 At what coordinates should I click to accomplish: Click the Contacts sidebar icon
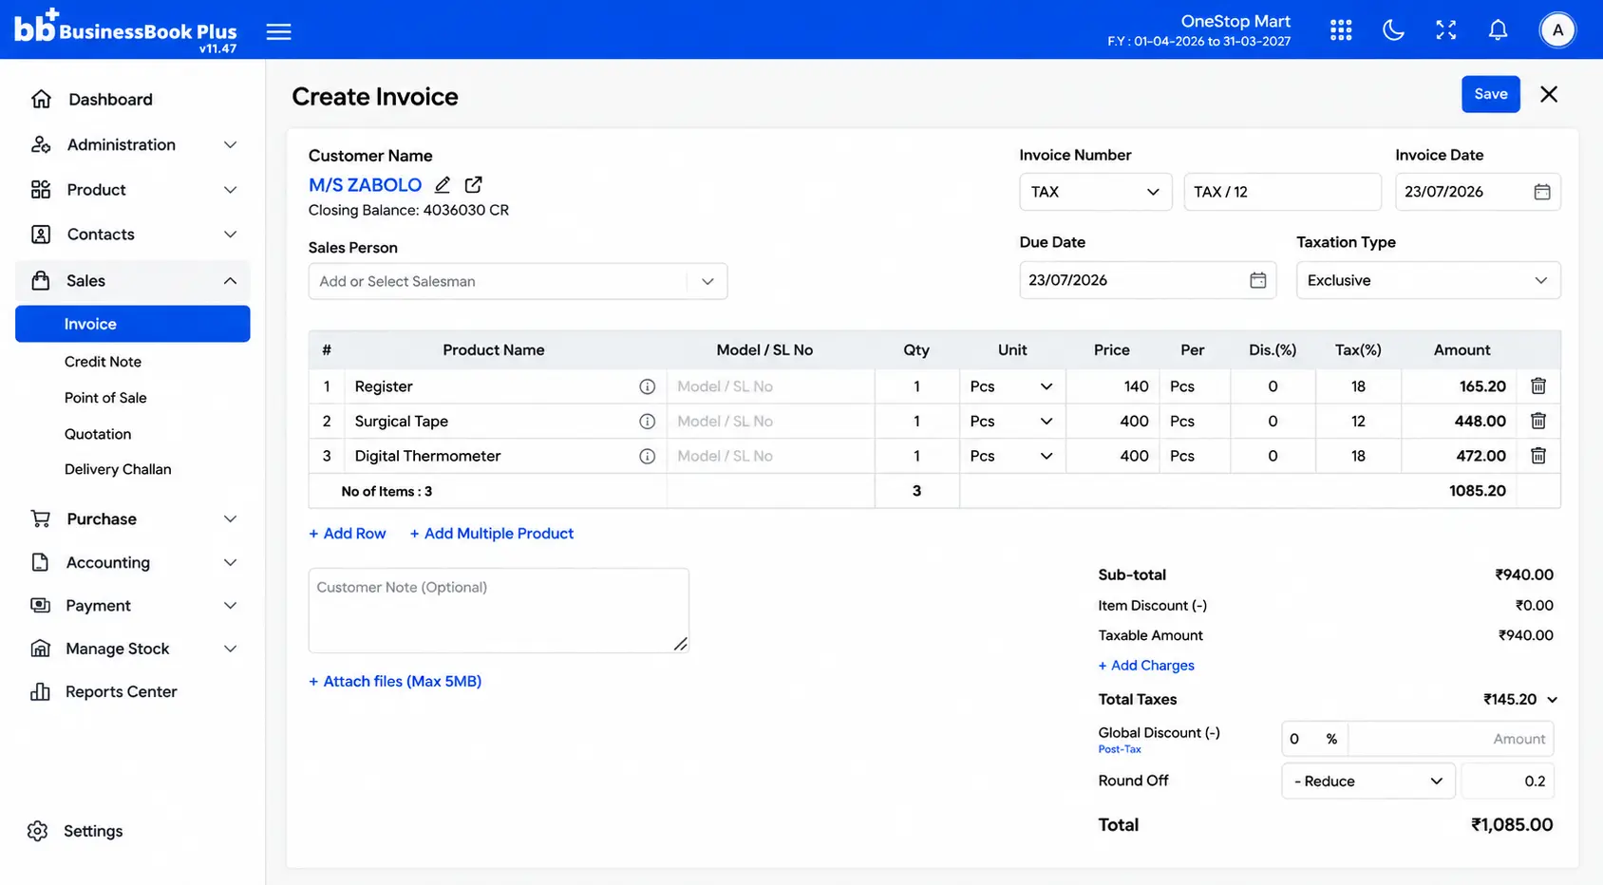click(x=41, y=235)
